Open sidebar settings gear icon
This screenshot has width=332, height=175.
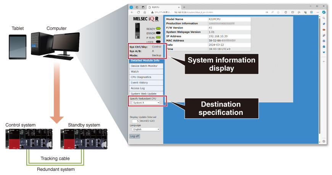324,142
